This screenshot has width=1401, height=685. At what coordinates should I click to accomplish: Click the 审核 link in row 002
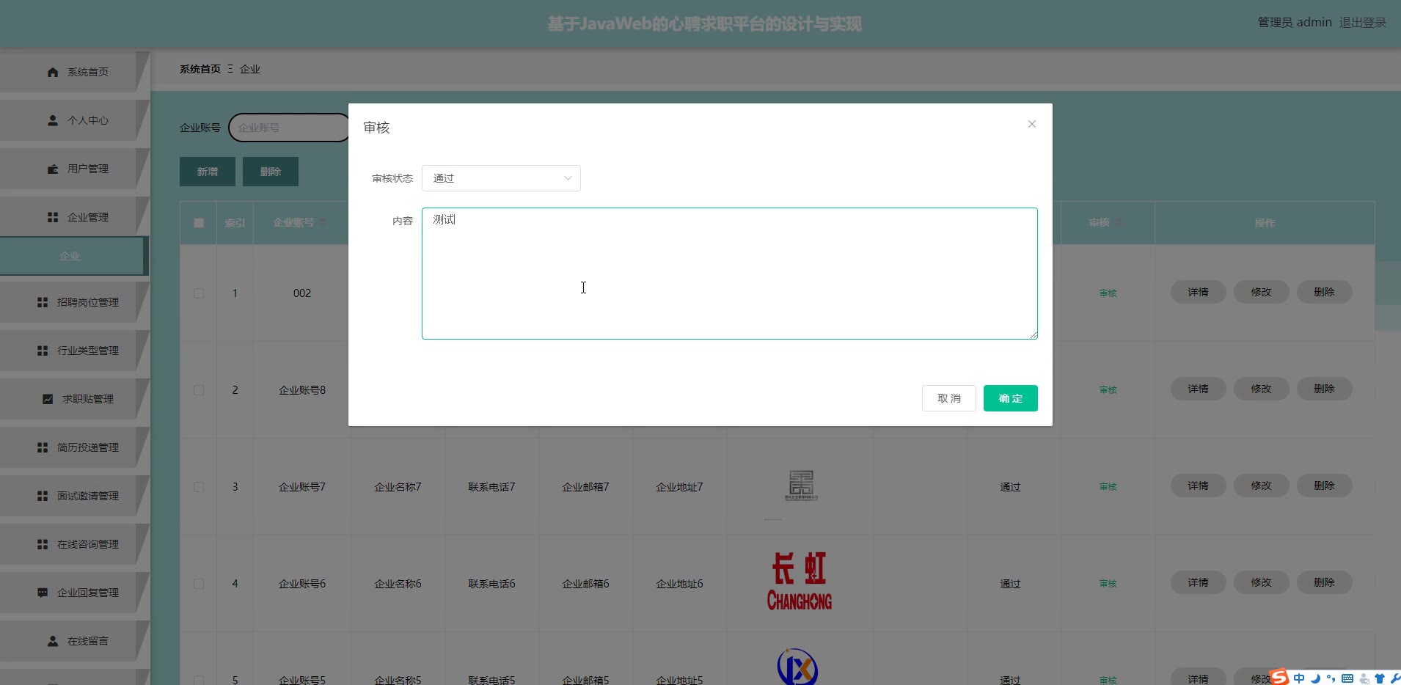[x=1108, y=293]
